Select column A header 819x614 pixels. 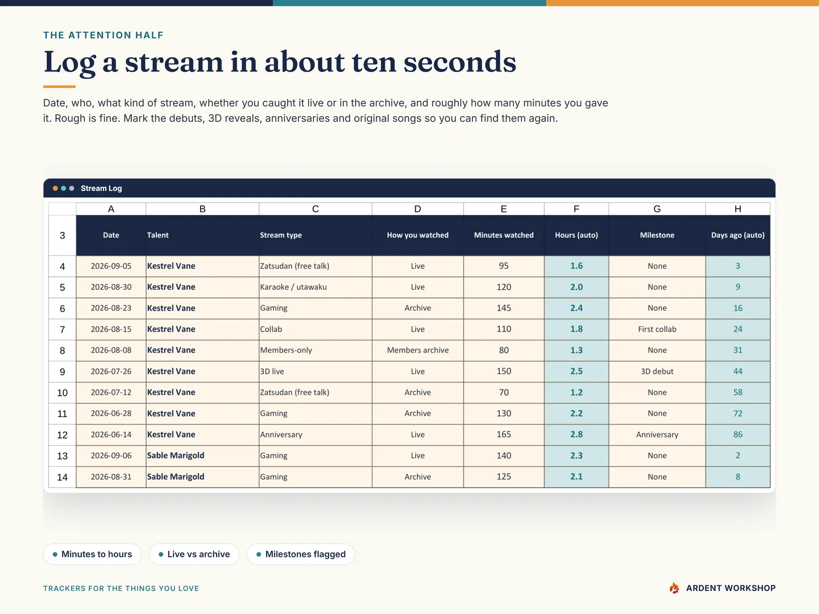tap(111, 209)
